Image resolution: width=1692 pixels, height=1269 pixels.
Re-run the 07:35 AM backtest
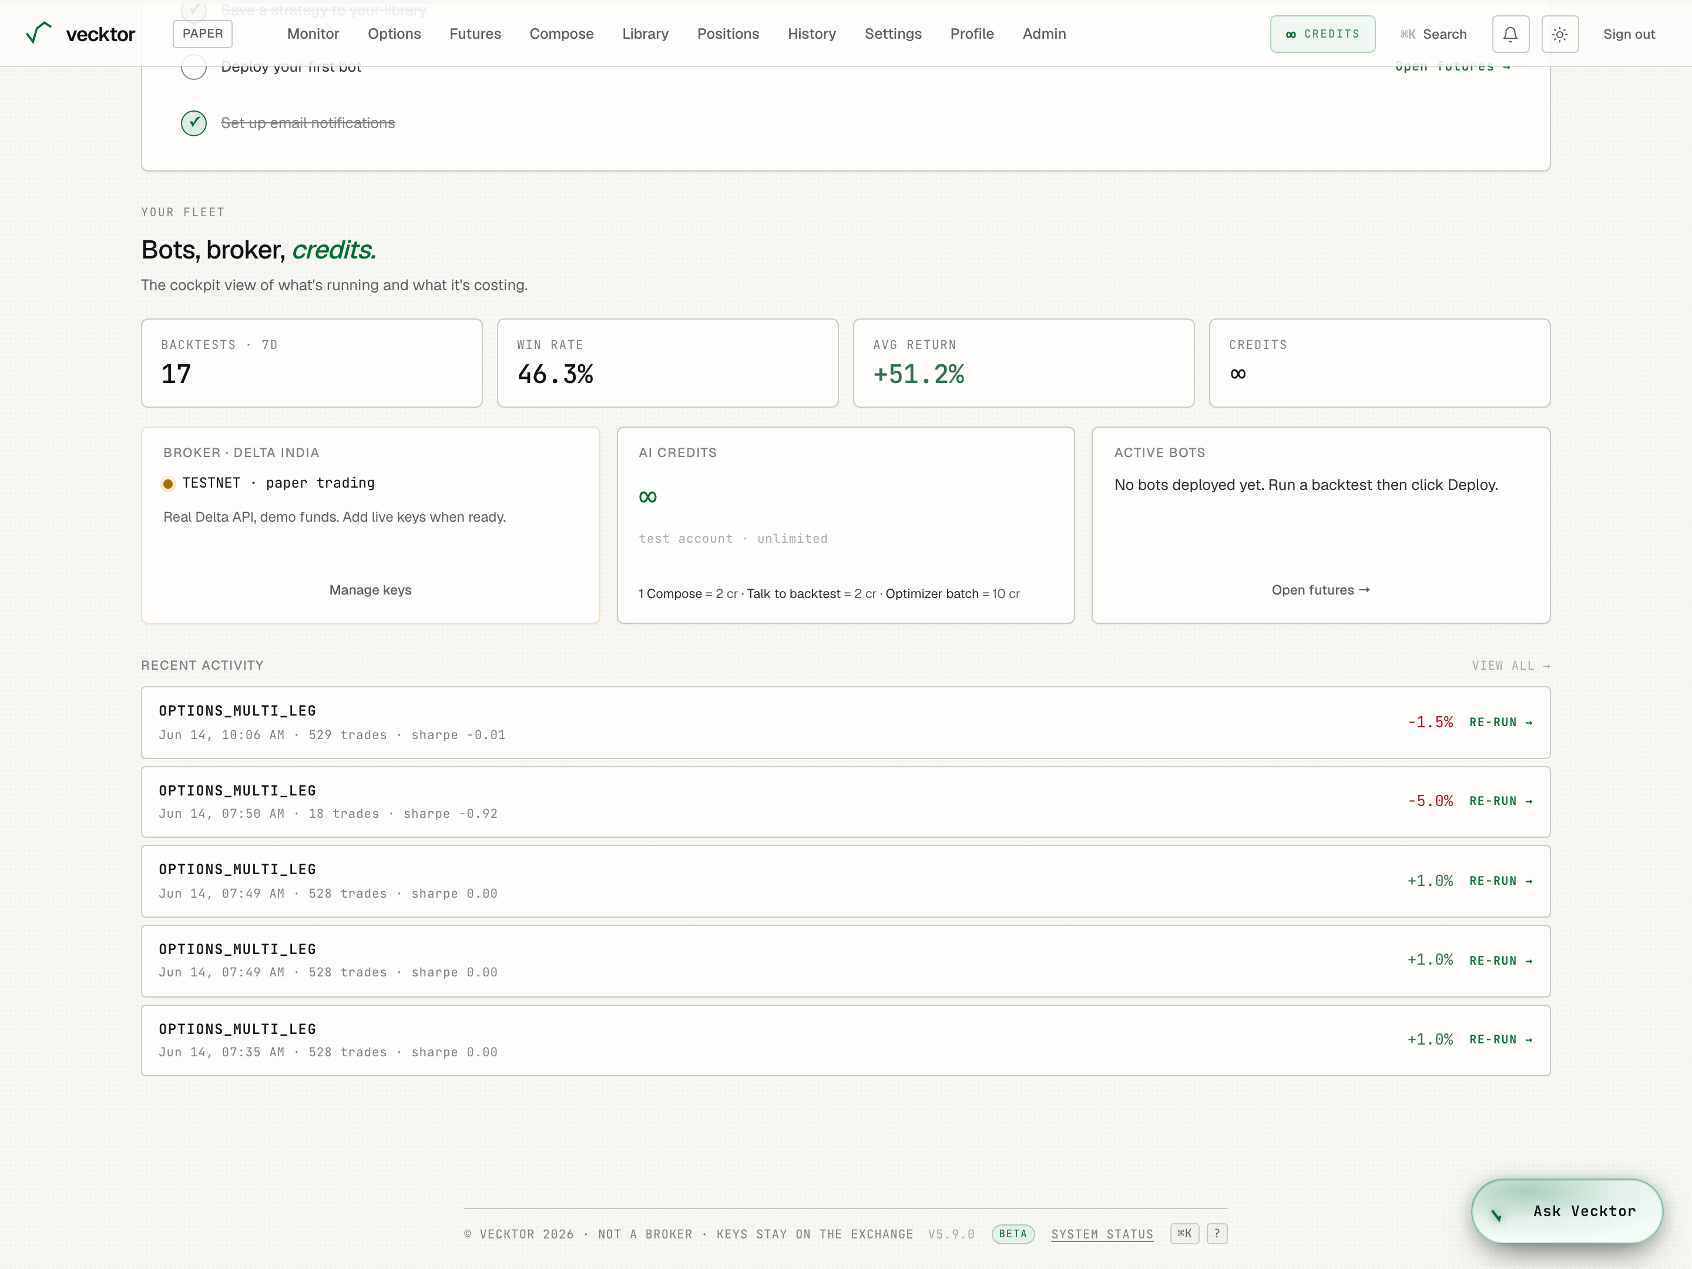1501,1039
